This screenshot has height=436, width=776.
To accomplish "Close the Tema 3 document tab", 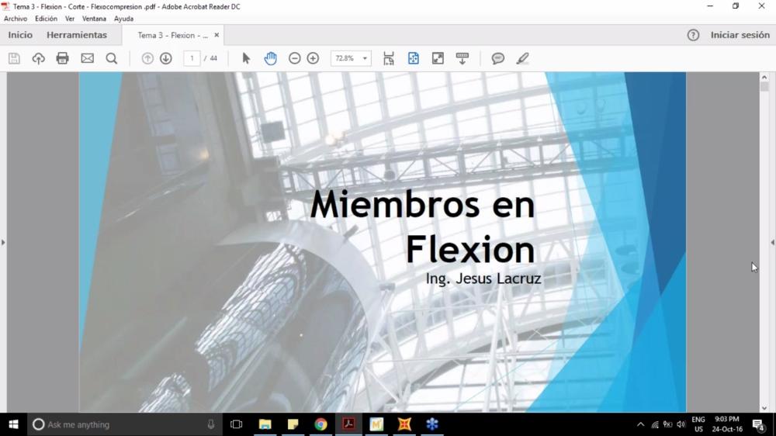I will [x=217, y=35].
